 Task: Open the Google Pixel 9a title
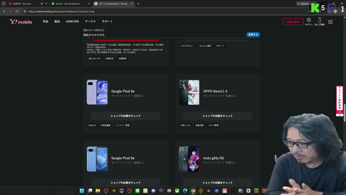tap(123, 91)
